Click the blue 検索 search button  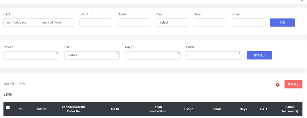tap(282, 23)
